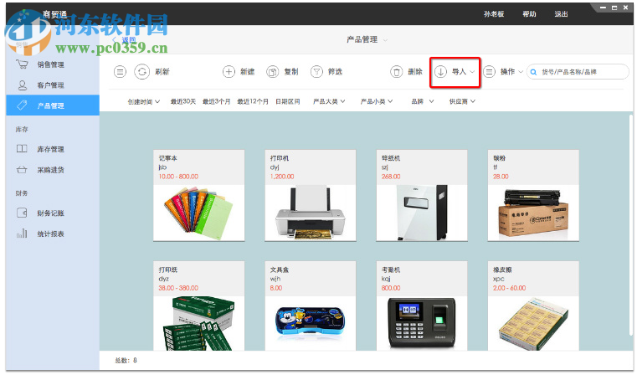Viewport: 637px width, 380px height.
Task: Click the ledger icon for 财务记账
Action: 22,213
